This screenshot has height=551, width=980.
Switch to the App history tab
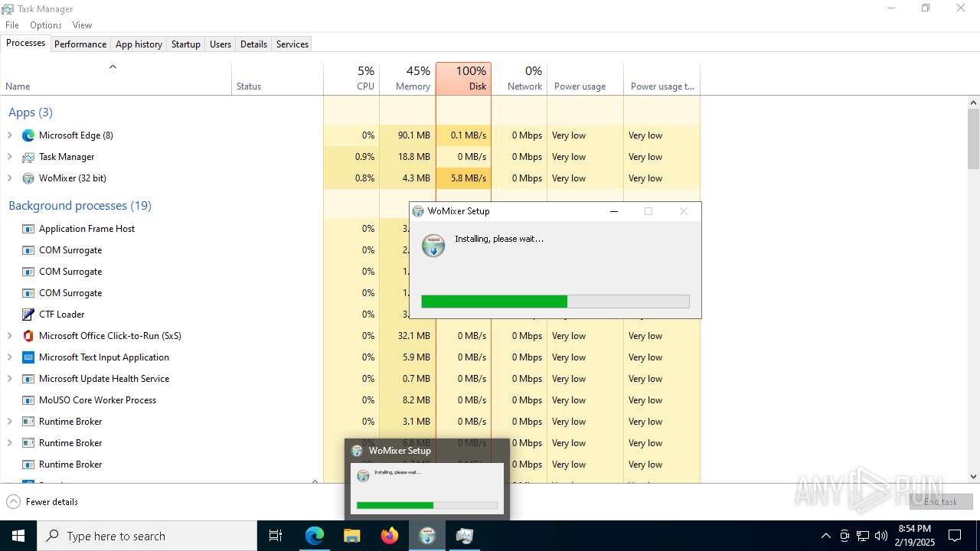coord(139,44)
